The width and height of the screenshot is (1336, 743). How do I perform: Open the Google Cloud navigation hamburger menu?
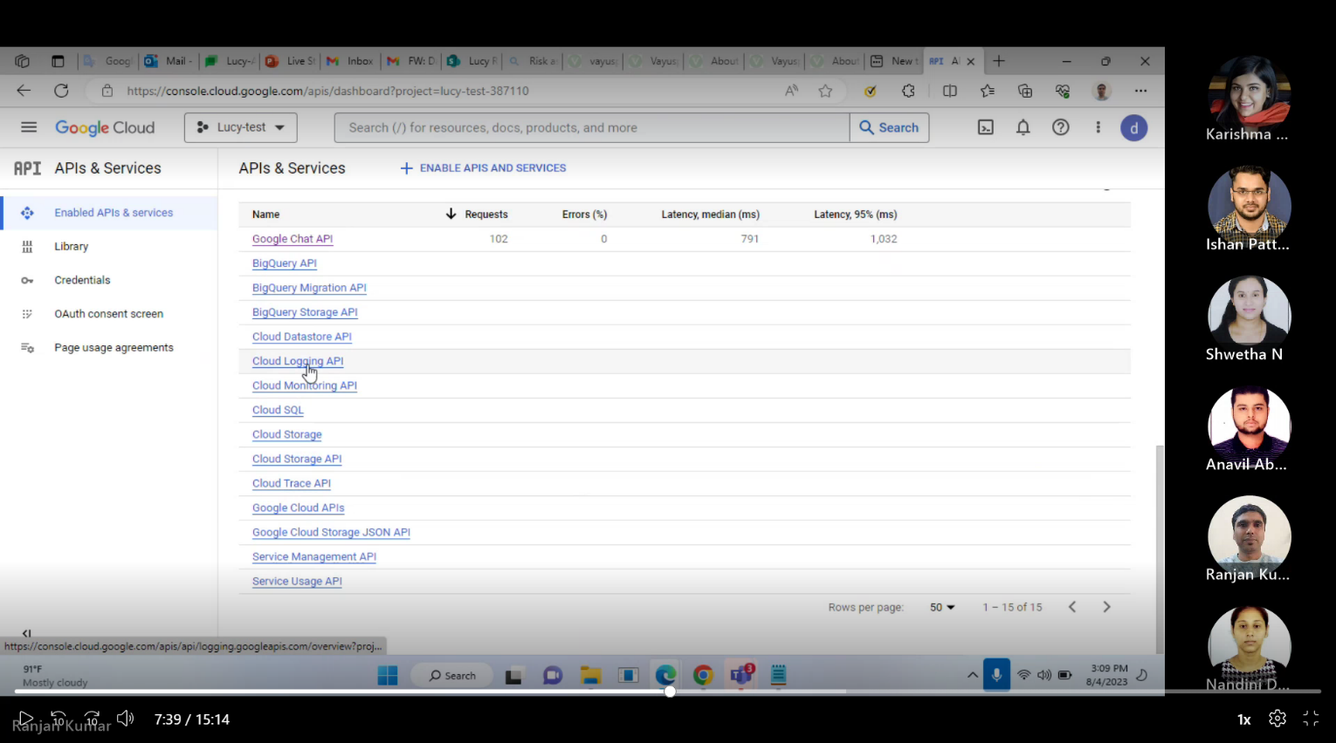pyautogui.click(x=29, y=127)
